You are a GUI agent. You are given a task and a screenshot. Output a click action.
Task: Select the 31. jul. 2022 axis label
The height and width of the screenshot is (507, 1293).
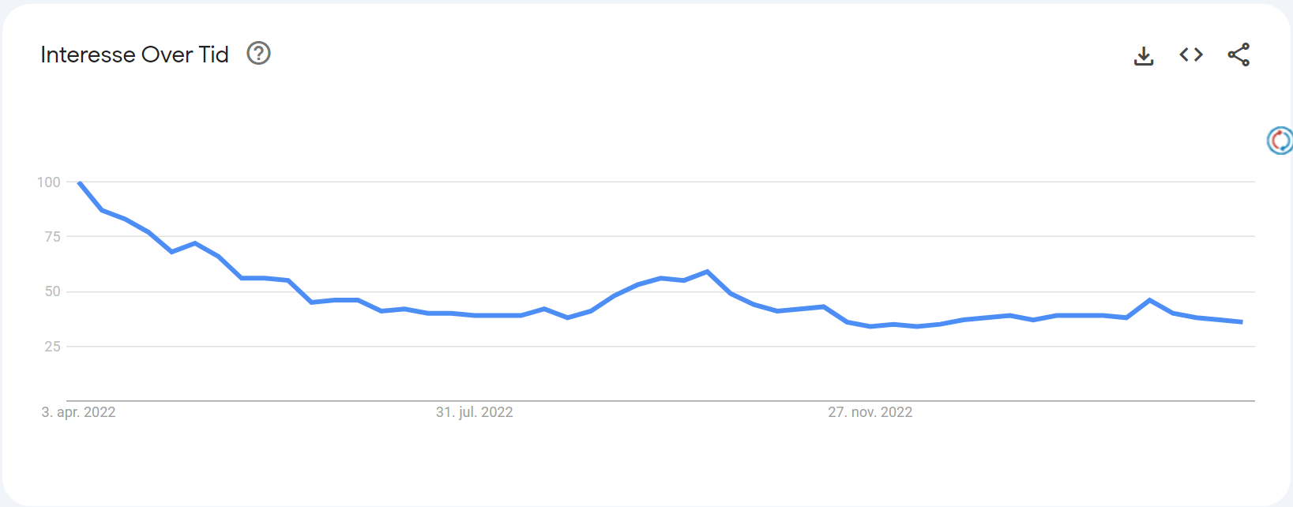pyautogui.click(x=474, y=412)
